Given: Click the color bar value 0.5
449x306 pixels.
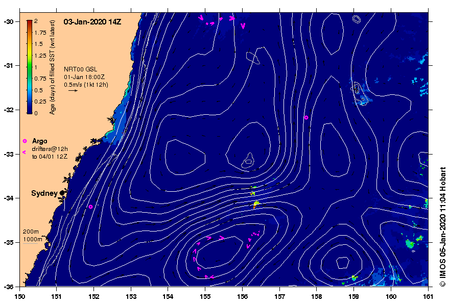Looking at the screenshot, I should 39,90.
